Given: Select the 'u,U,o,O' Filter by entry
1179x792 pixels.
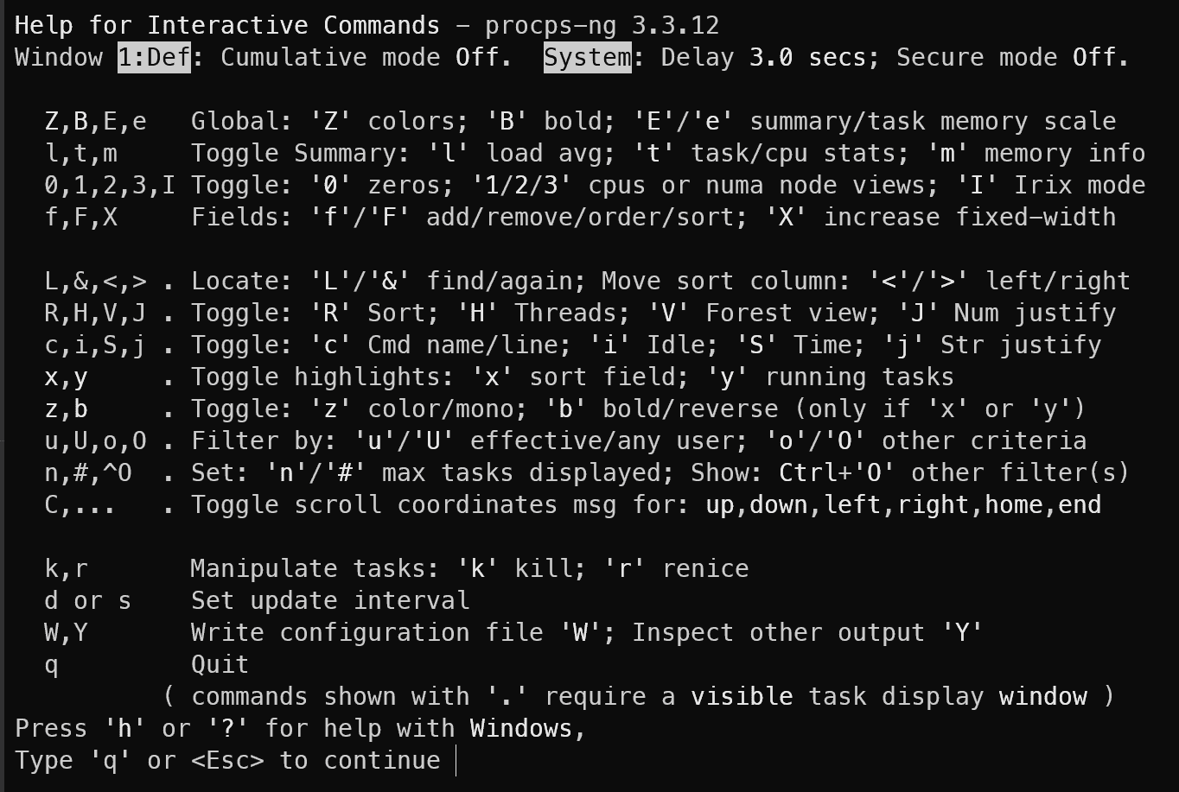Looking at the screenshot, I should (565, 441).
